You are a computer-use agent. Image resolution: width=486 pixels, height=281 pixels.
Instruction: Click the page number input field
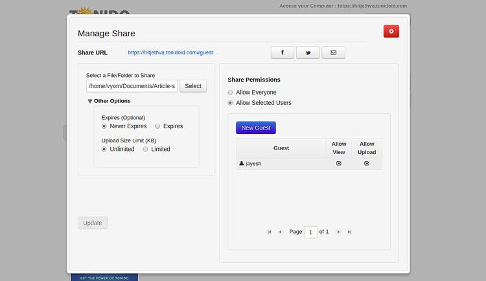pyautogui.click(x=310, y=232)
